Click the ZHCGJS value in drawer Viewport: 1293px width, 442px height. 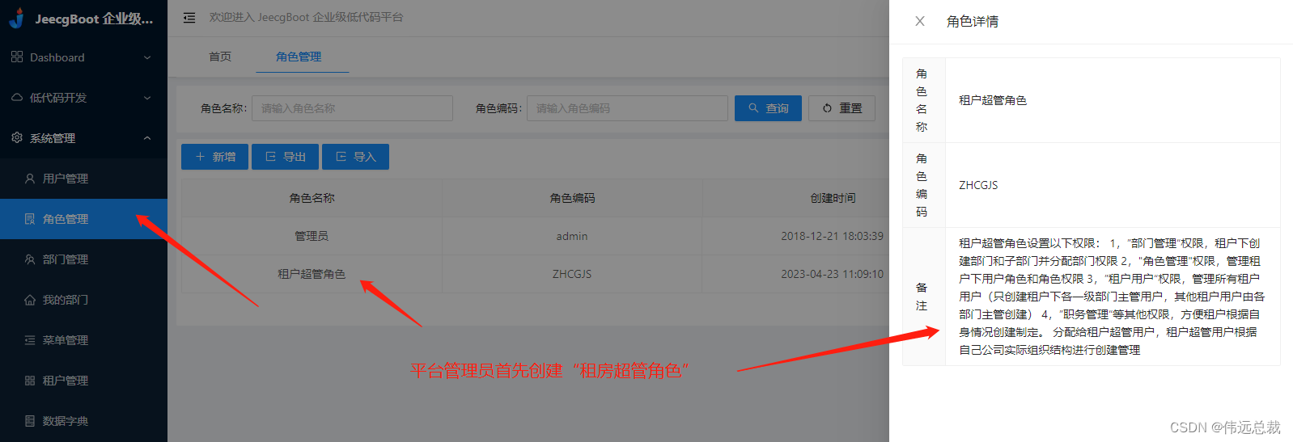[x=978, y=185]
